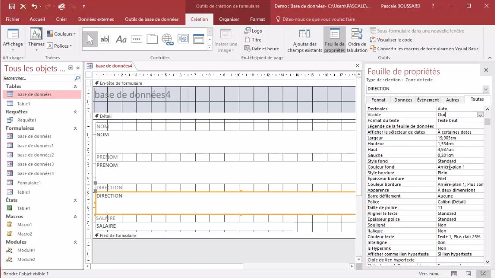Viewport: 495px width, 278px height.
Task: Toggle the Feuille de propriétés pane
Action: coord(334,41)
